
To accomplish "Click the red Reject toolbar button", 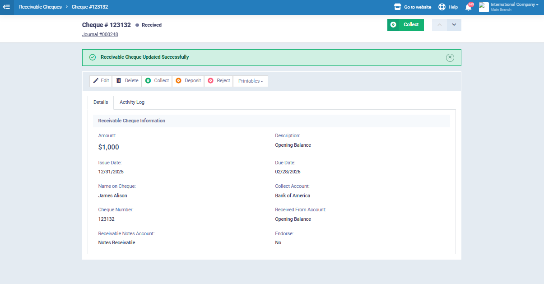I will (x=219, y=81).
